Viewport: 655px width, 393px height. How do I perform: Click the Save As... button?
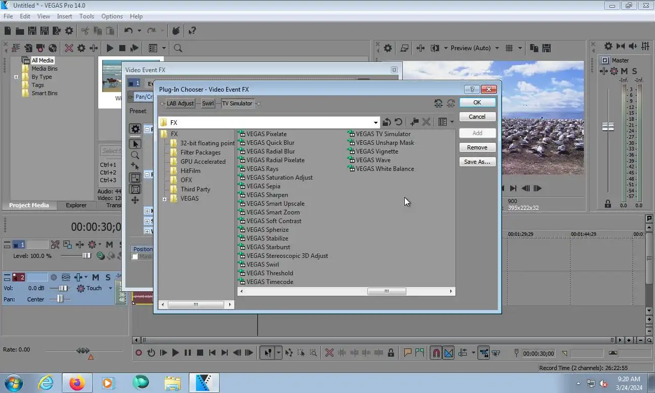[477, 162]
